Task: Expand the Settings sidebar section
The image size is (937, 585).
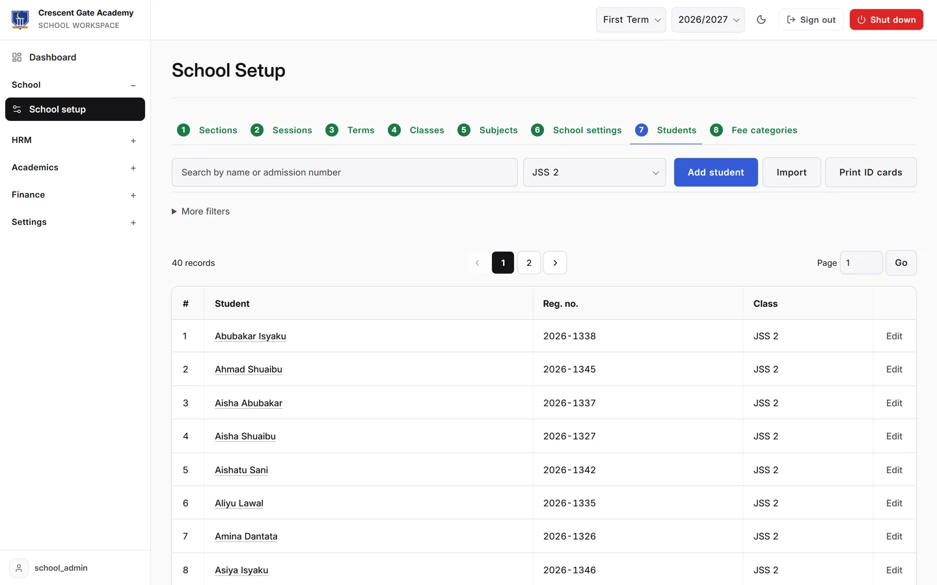Action: click(133, 222)
